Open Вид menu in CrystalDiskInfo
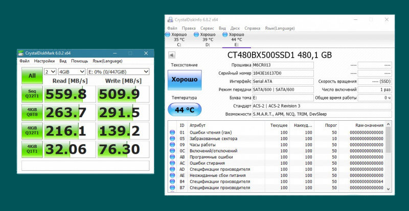409x211 pixels. click(x=222, y=28)
